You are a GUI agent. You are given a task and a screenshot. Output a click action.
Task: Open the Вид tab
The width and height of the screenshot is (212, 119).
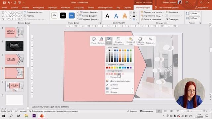click(118, 8)
